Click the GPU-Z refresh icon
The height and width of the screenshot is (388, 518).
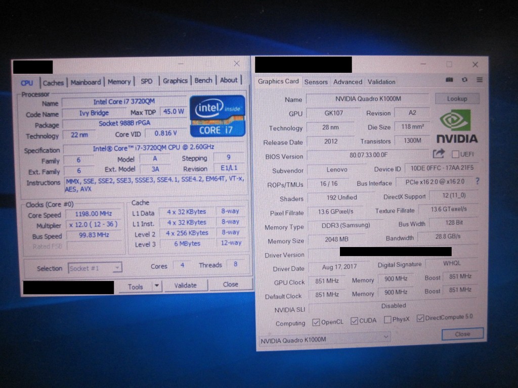[464, 80]
